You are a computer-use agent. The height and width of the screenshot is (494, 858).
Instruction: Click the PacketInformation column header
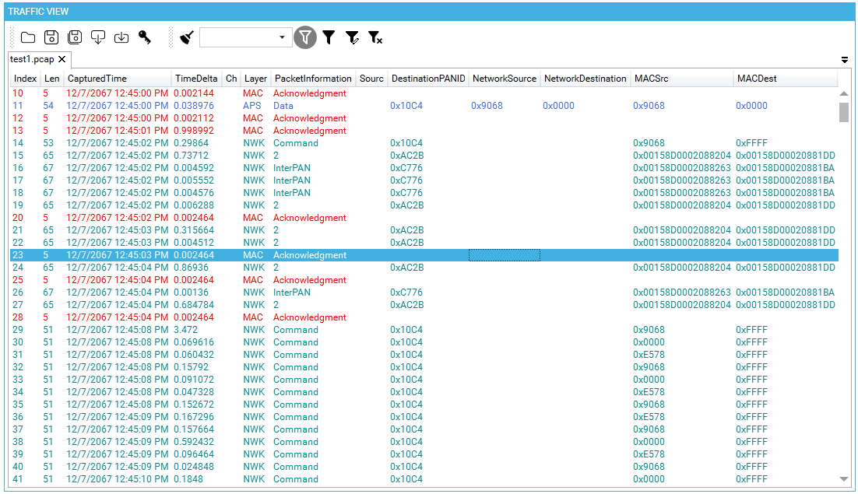(313, 79)
